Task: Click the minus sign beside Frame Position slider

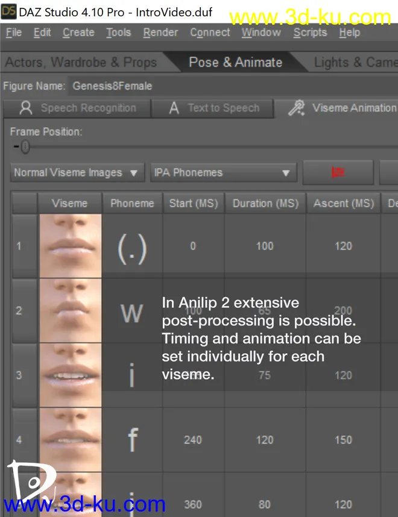Action: click(x=16, y=146)
